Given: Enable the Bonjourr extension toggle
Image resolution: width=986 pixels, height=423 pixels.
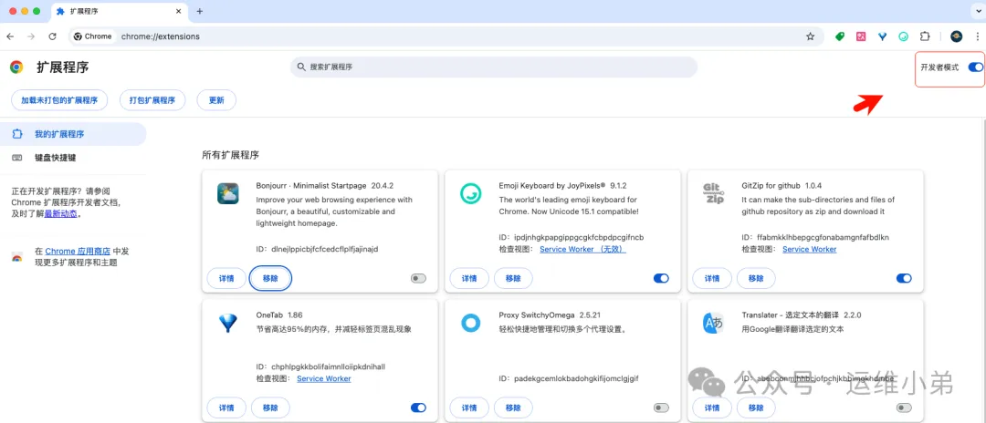Looking at the screenshot, I should pos(418,278).
